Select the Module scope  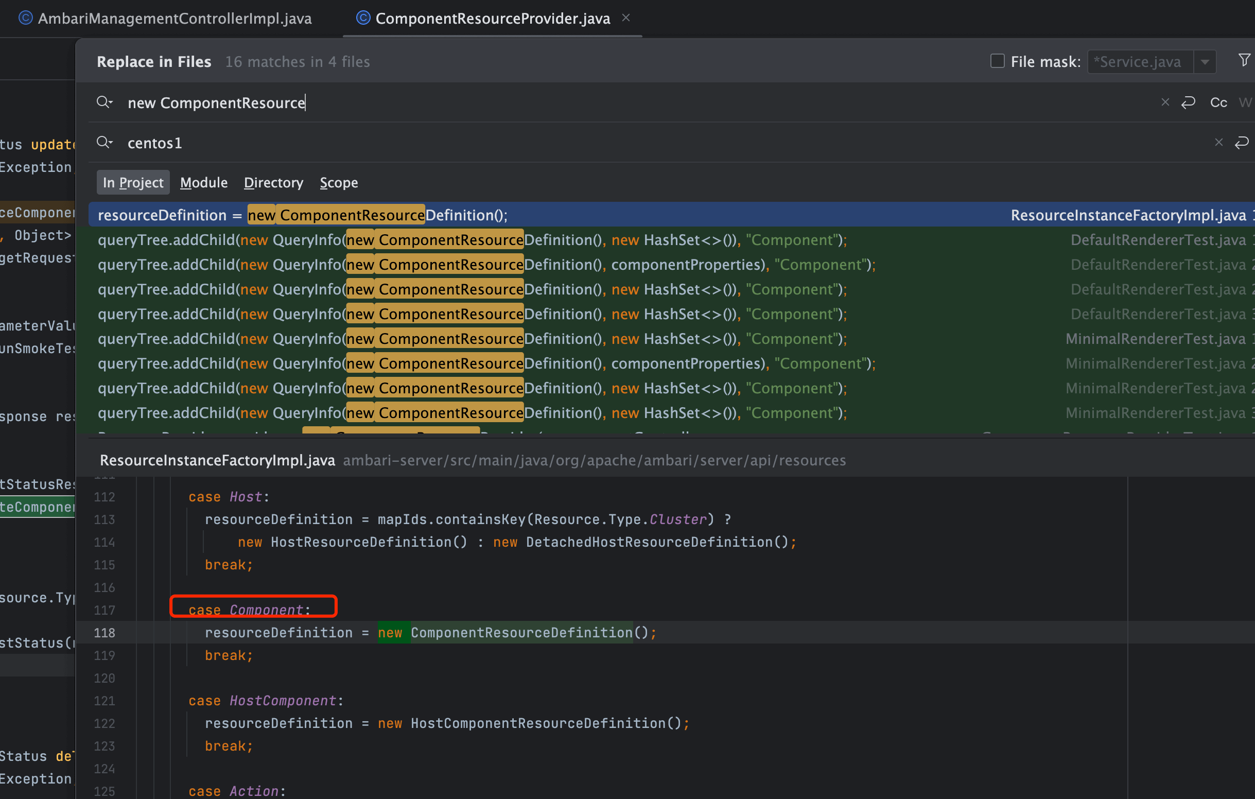click(x=204, y=182)
